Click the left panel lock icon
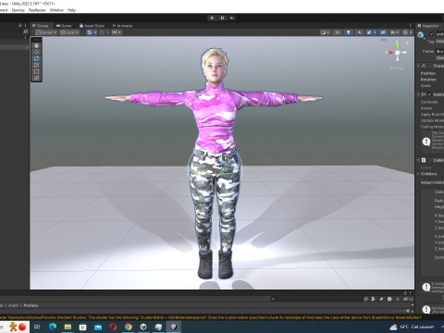Screen dimensions: 444x333 (x=20, y=26)
